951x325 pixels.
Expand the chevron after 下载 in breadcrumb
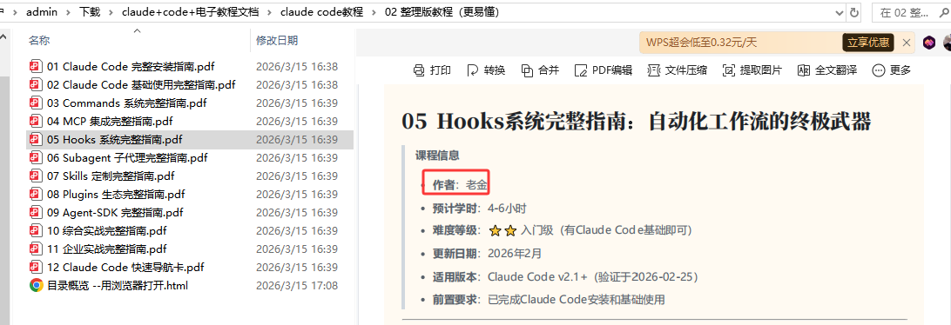click(111, 12)
